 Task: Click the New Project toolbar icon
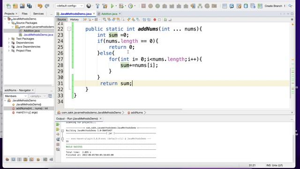(x=15, y=6)
